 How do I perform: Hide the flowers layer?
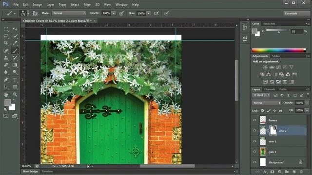[254, 120]
